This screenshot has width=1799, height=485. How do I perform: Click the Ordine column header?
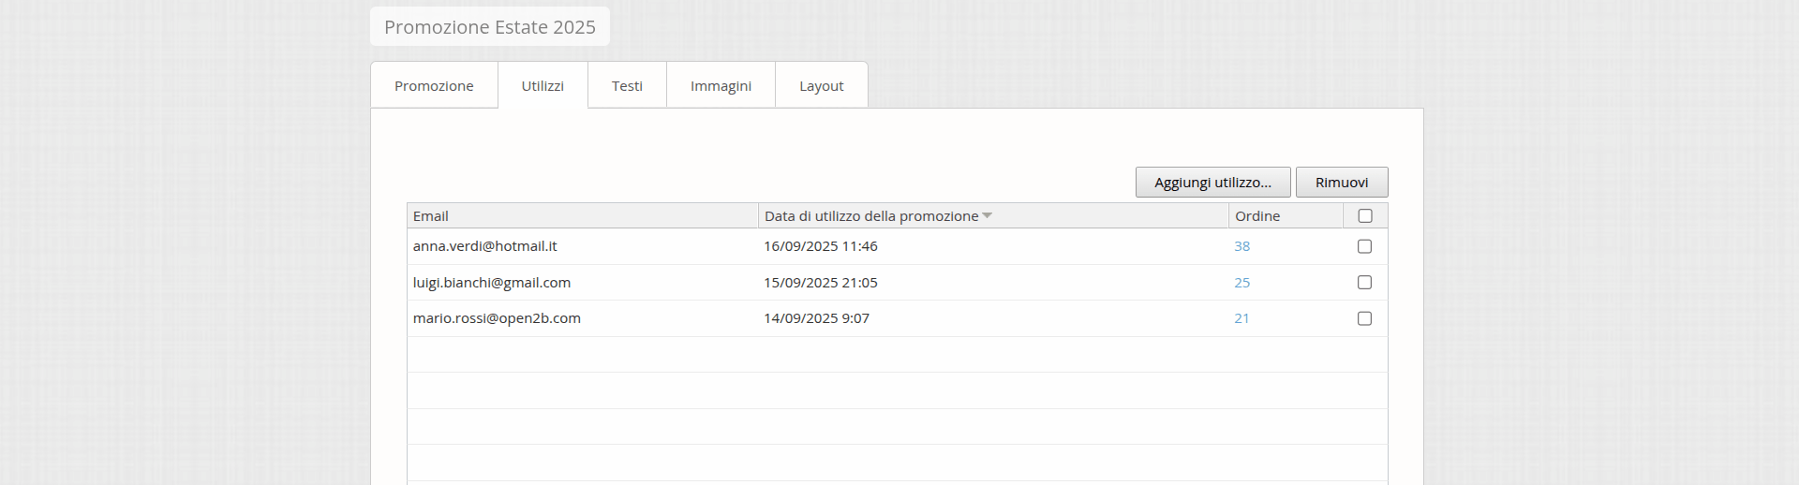click(1257, 216)
